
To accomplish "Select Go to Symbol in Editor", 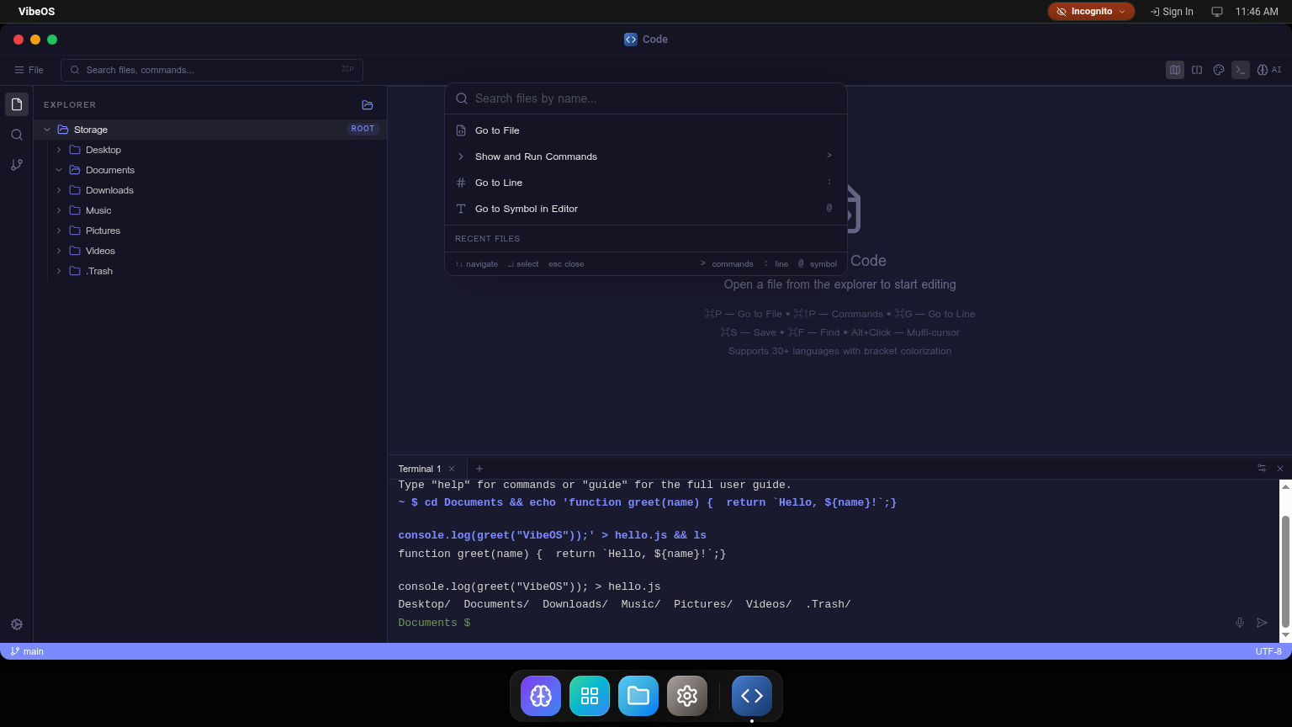I will 646,209.
